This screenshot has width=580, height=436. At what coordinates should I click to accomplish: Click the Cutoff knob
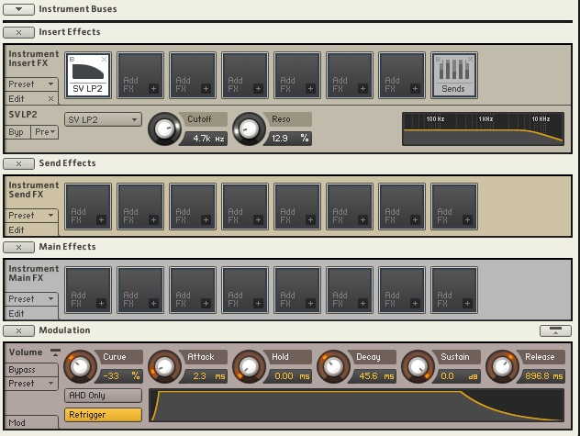(x=164, y=129)
